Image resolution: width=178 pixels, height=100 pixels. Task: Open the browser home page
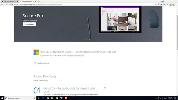click(x=10, y=4)
